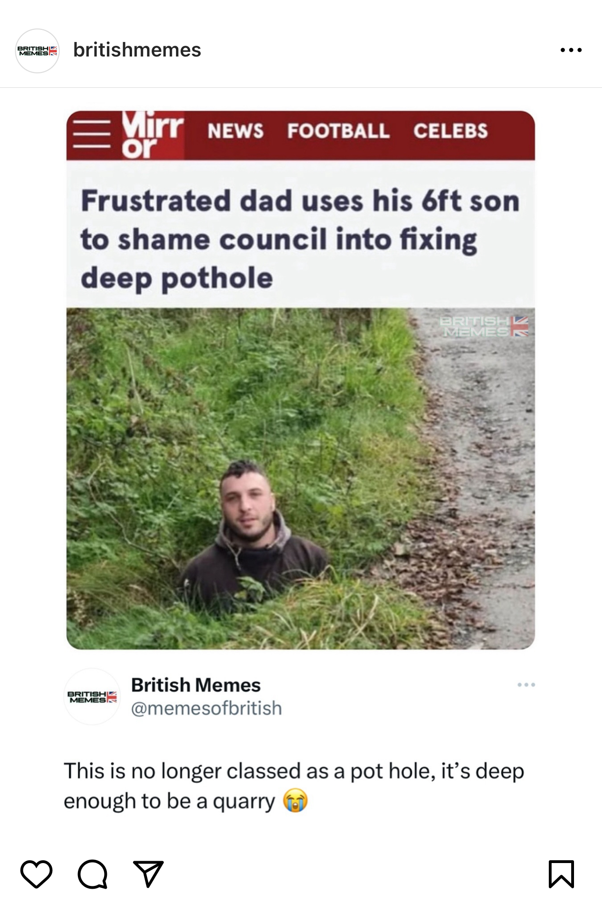The height and width of the screenshot is (899, 602).
Task: Open britishmemes username link
Action: pyautogui.click(x=137, y=50)
